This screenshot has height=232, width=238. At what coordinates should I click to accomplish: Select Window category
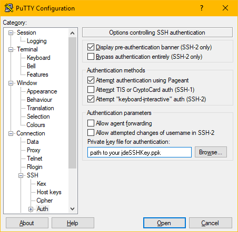coord(27,83)
